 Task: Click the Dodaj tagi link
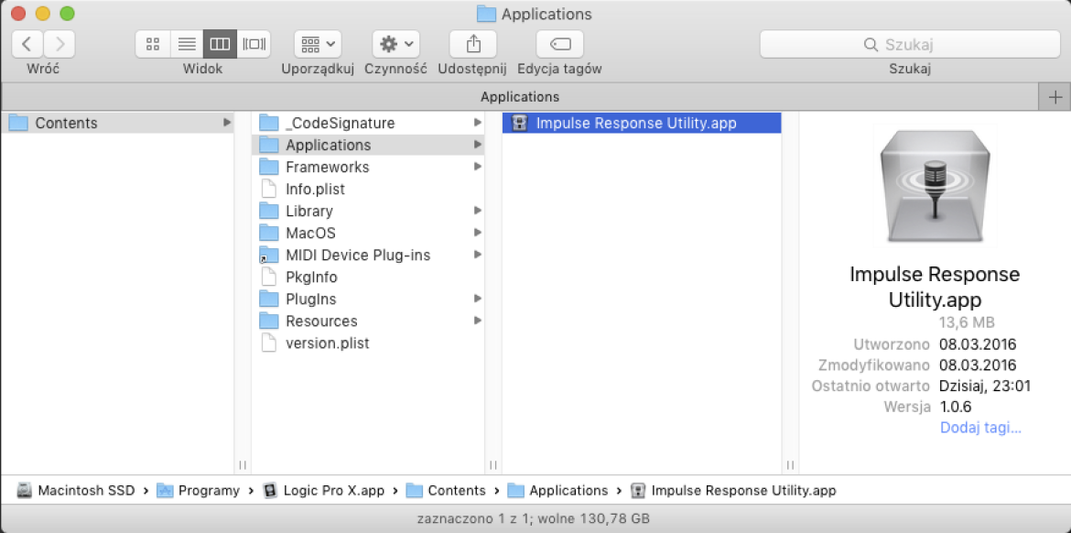(981, 429)
